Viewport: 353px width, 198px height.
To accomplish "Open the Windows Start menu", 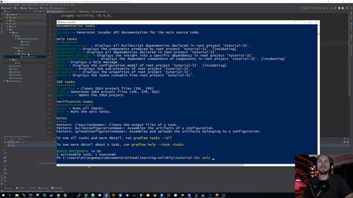I will point(3,195).
